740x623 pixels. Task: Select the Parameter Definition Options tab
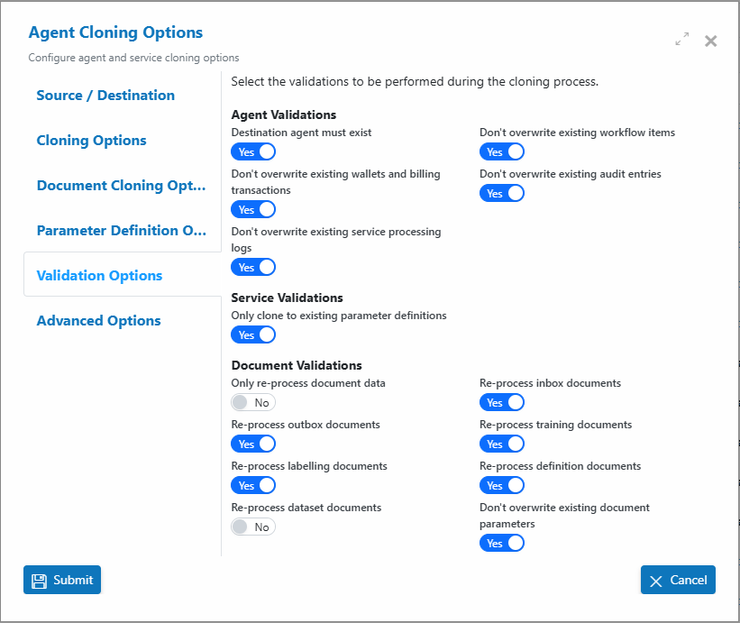122,230
